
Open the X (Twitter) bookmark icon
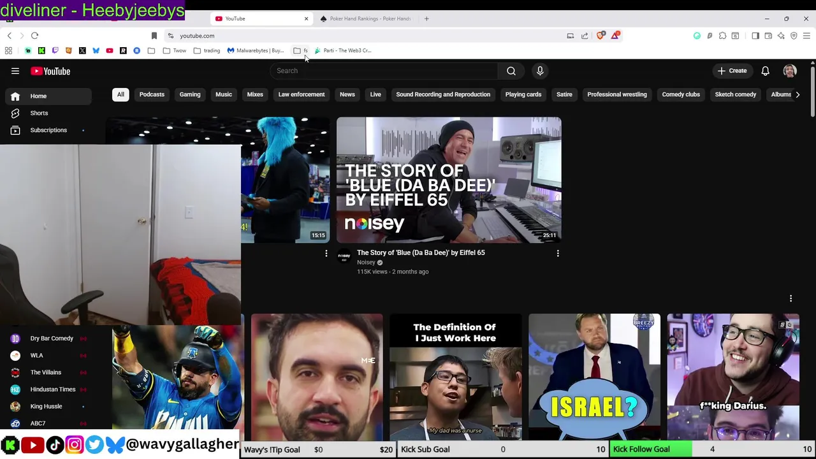(82, 50)
